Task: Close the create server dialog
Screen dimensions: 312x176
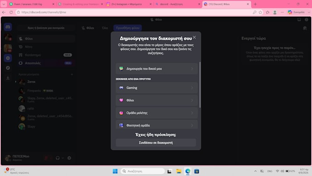Action: tap(195, 37)
